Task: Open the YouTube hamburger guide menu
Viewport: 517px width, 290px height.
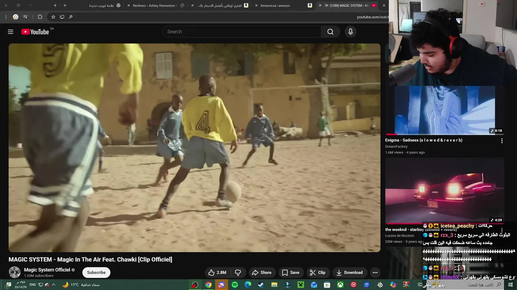Action: tap(11, 32)
